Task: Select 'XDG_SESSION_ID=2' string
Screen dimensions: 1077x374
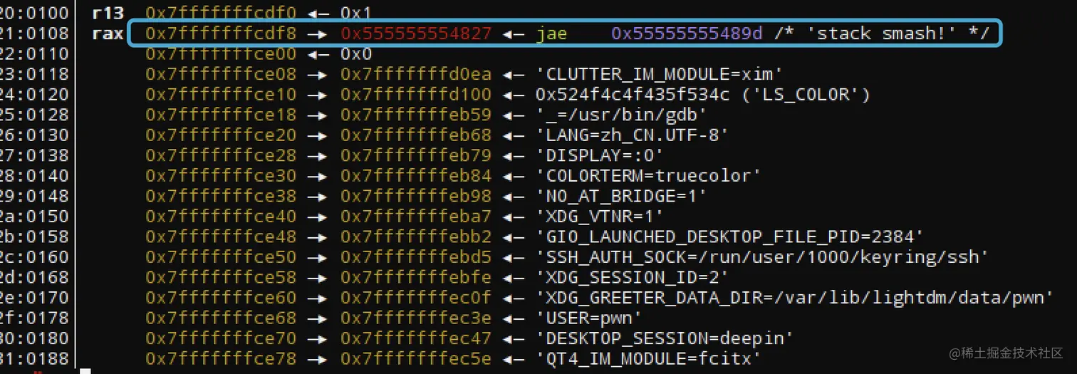Action: 633,277
